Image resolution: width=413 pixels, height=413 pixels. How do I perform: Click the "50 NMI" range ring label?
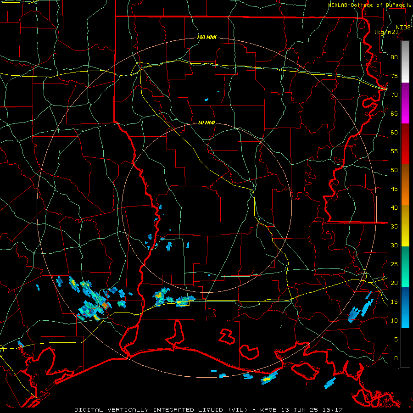click(206, 123)
